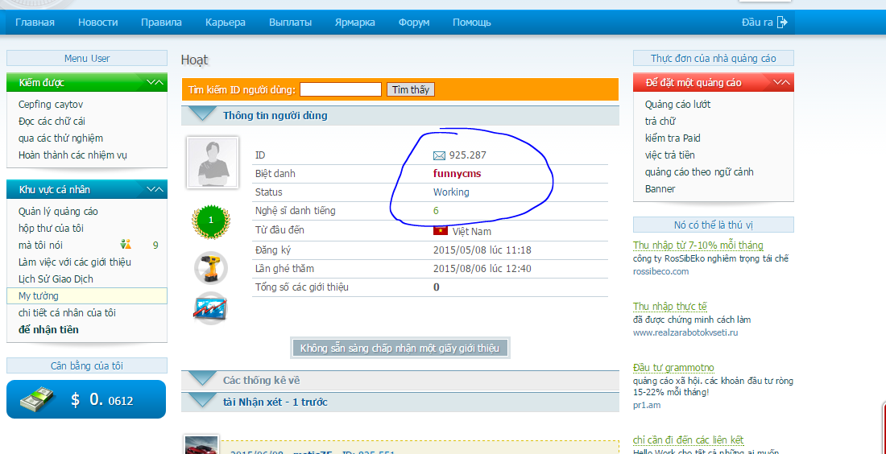Collapse the Để đặt một quảng cáo section
This screenshot has width=886, height=454.
coord(781,82)
